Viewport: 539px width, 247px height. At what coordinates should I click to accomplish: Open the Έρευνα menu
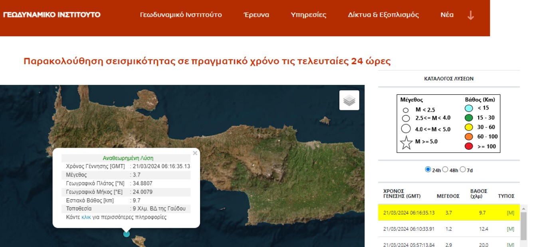coord(256,15)
